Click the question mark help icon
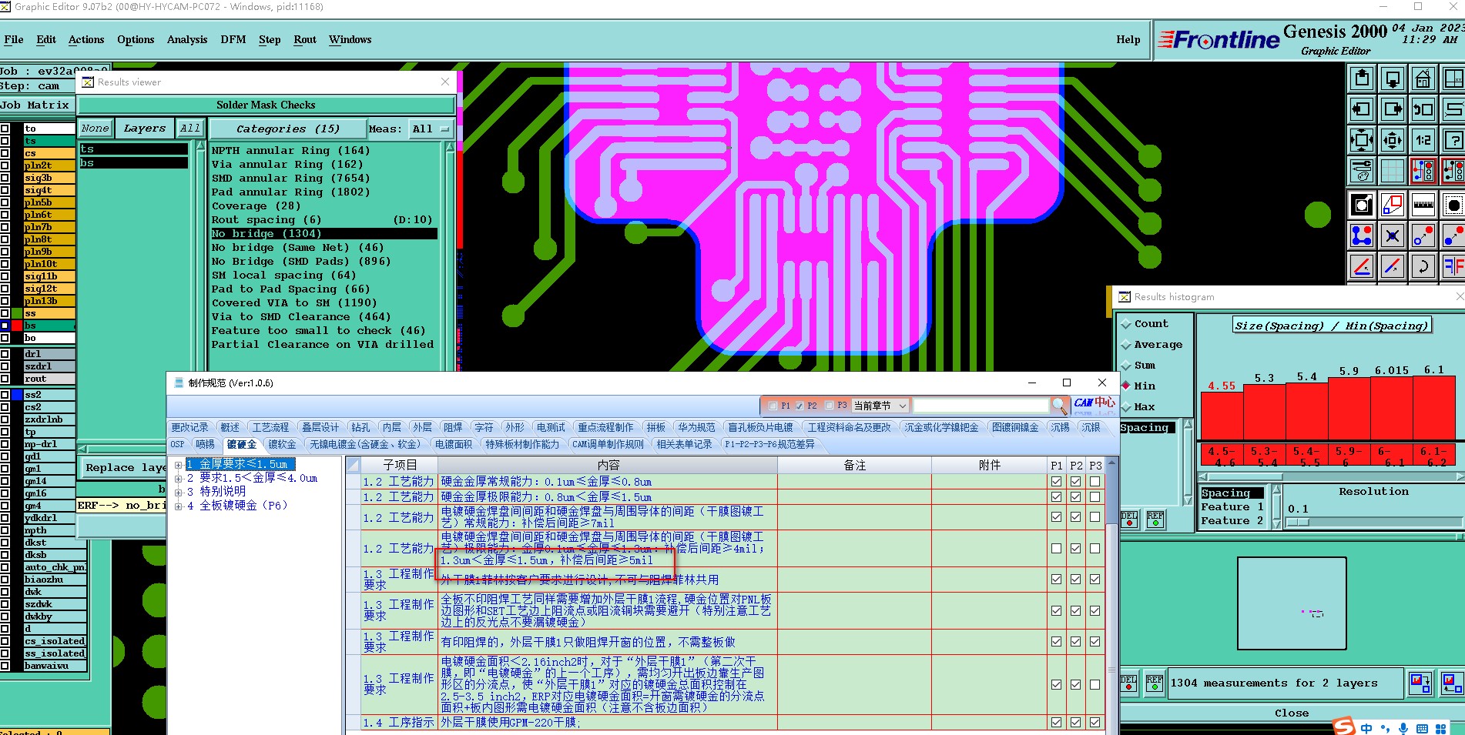Screen dimensions: 1465x735 [1453, 140]
